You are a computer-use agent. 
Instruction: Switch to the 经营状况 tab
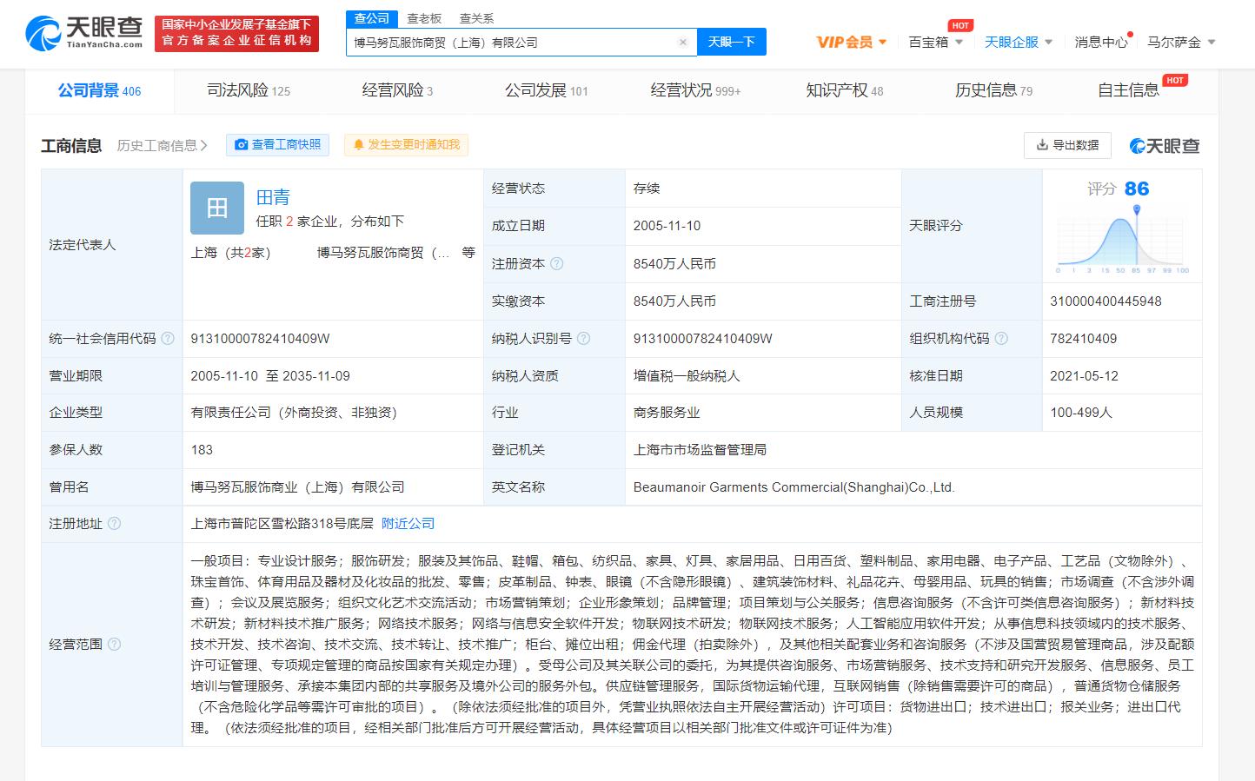point(695,90)
